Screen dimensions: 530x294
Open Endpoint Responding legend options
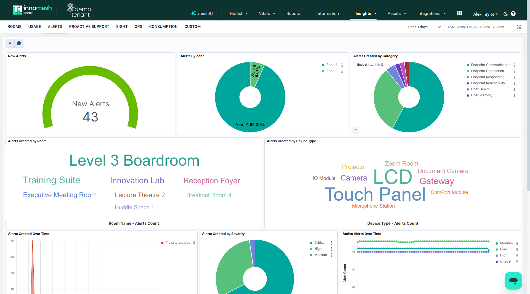pos(515,77)
